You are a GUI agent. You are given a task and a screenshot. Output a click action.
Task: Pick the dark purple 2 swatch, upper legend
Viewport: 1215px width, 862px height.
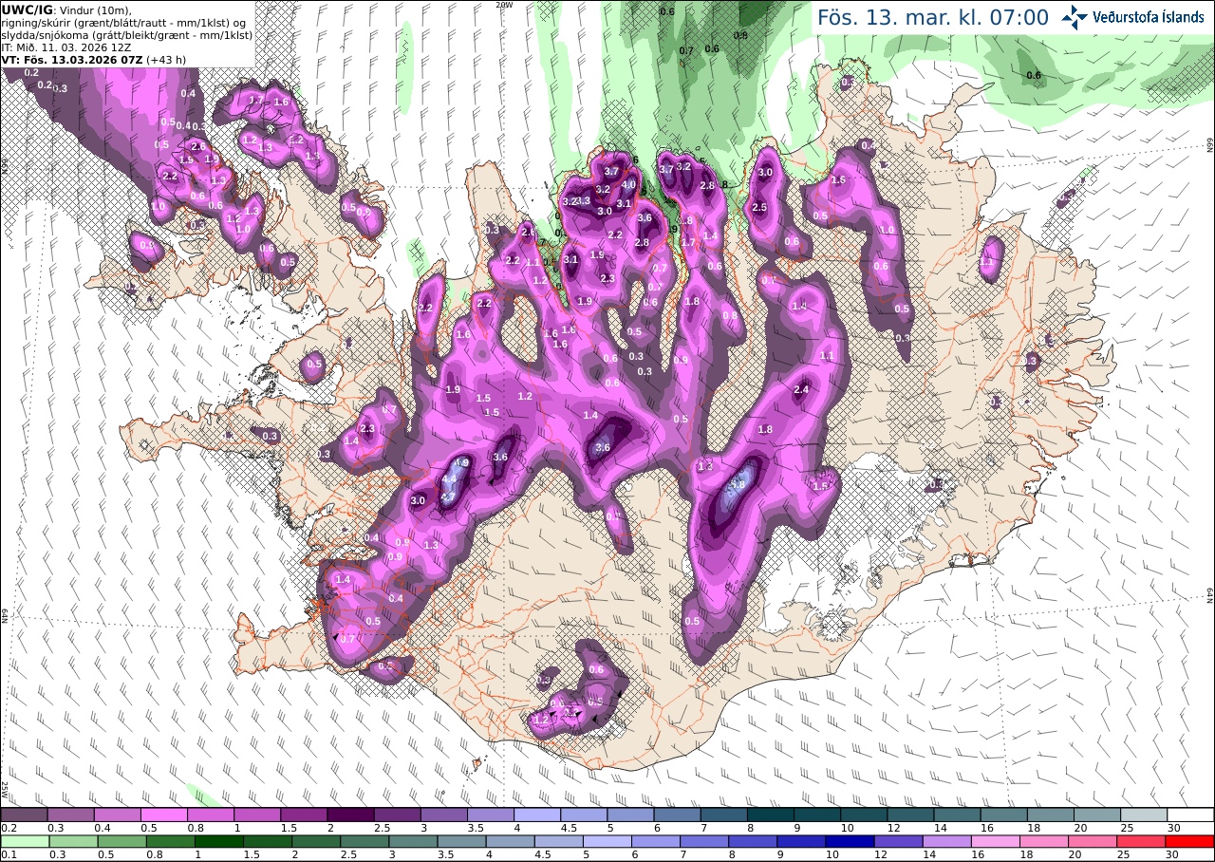coord(350,815)
